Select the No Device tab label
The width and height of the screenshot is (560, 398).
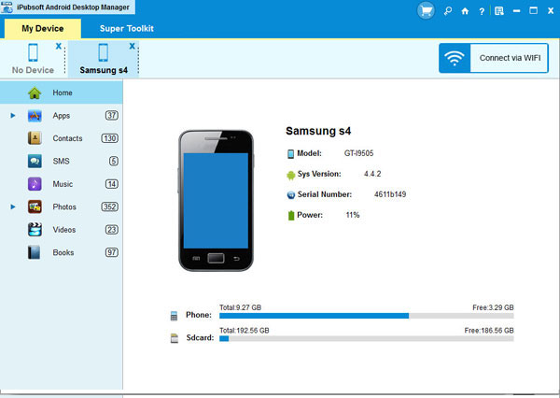coord(33,70)
